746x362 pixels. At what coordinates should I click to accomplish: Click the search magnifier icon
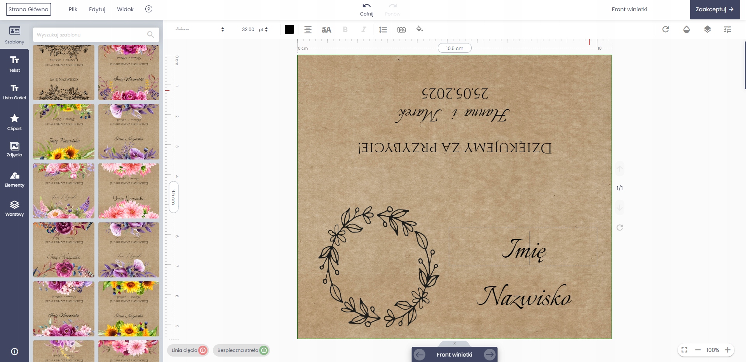click(151, 35)
